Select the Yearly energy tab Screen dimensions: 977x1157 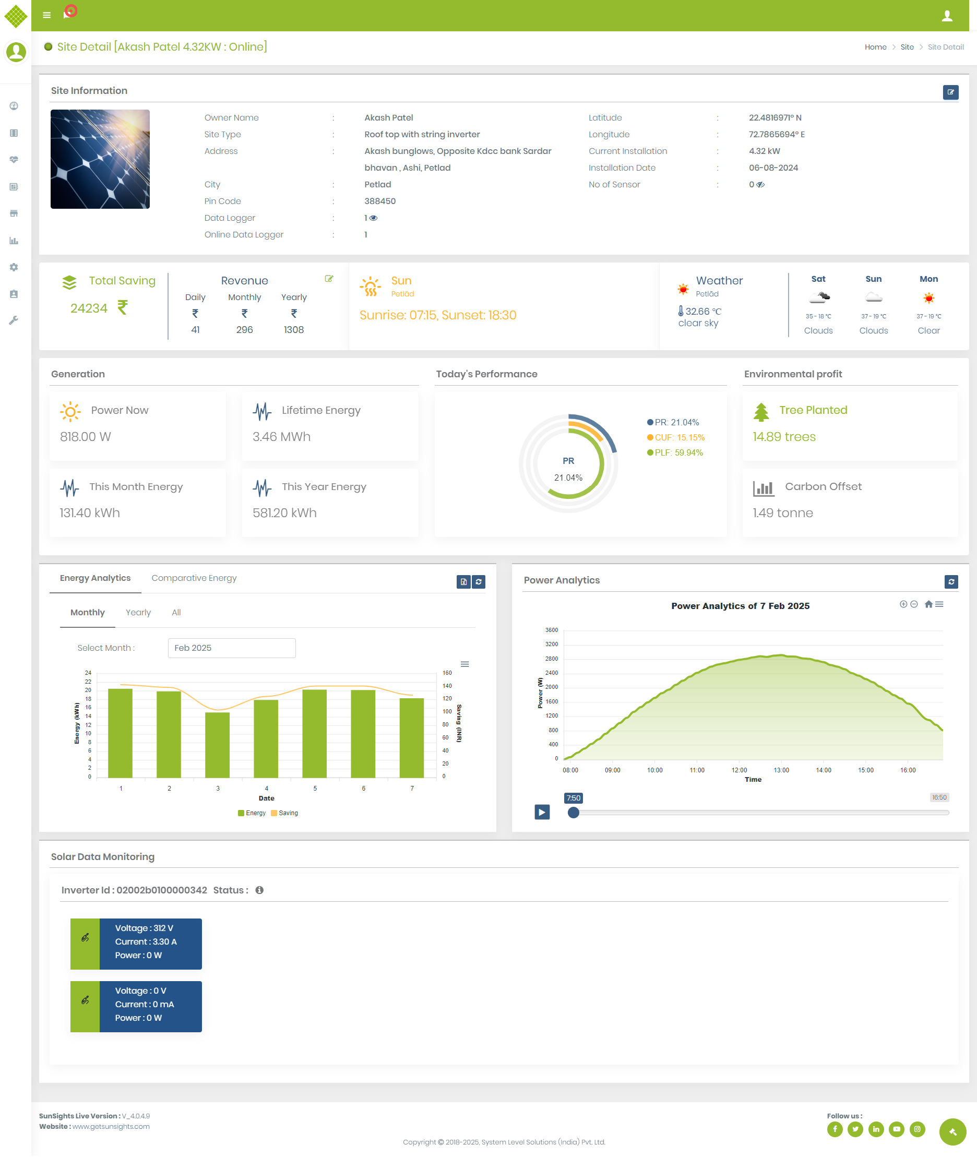(138, 613)
